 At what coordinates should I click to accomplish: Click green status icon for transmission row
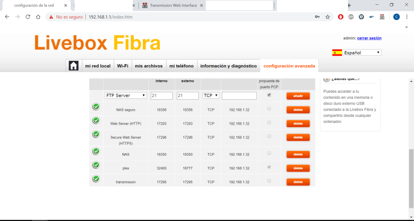96,179
